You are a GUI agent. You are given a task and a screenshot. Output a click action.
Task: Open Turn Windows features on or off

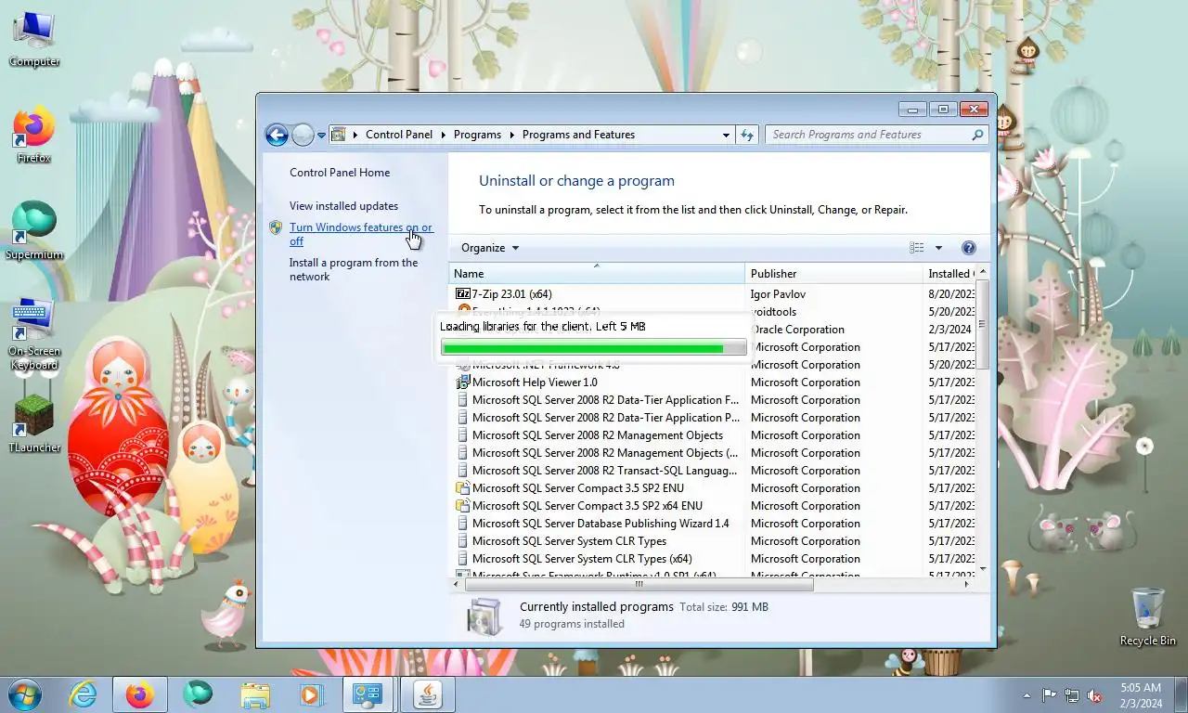pyautogui.click(x=360, y=234)
